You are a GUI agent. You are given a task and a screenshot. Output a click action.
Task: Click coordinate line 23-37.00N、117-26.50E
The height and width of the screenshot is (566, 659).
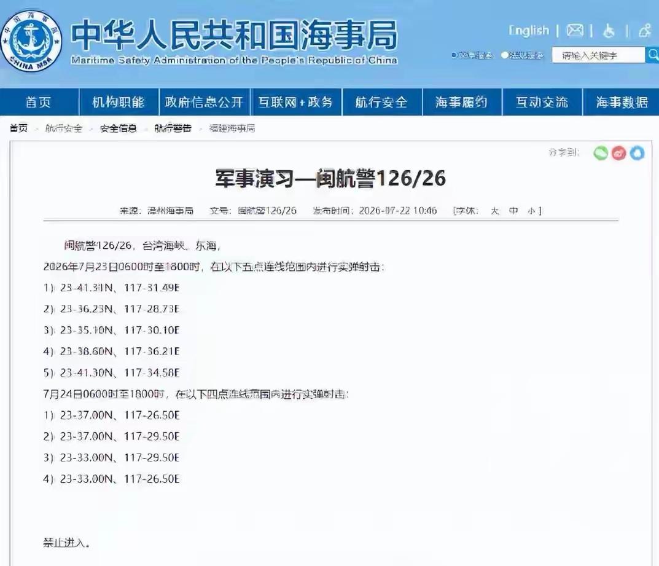111,415
